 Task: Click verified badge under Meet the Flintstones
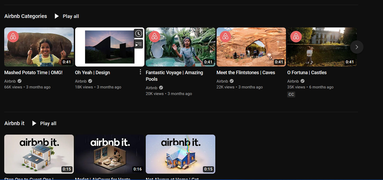(232, 81)
